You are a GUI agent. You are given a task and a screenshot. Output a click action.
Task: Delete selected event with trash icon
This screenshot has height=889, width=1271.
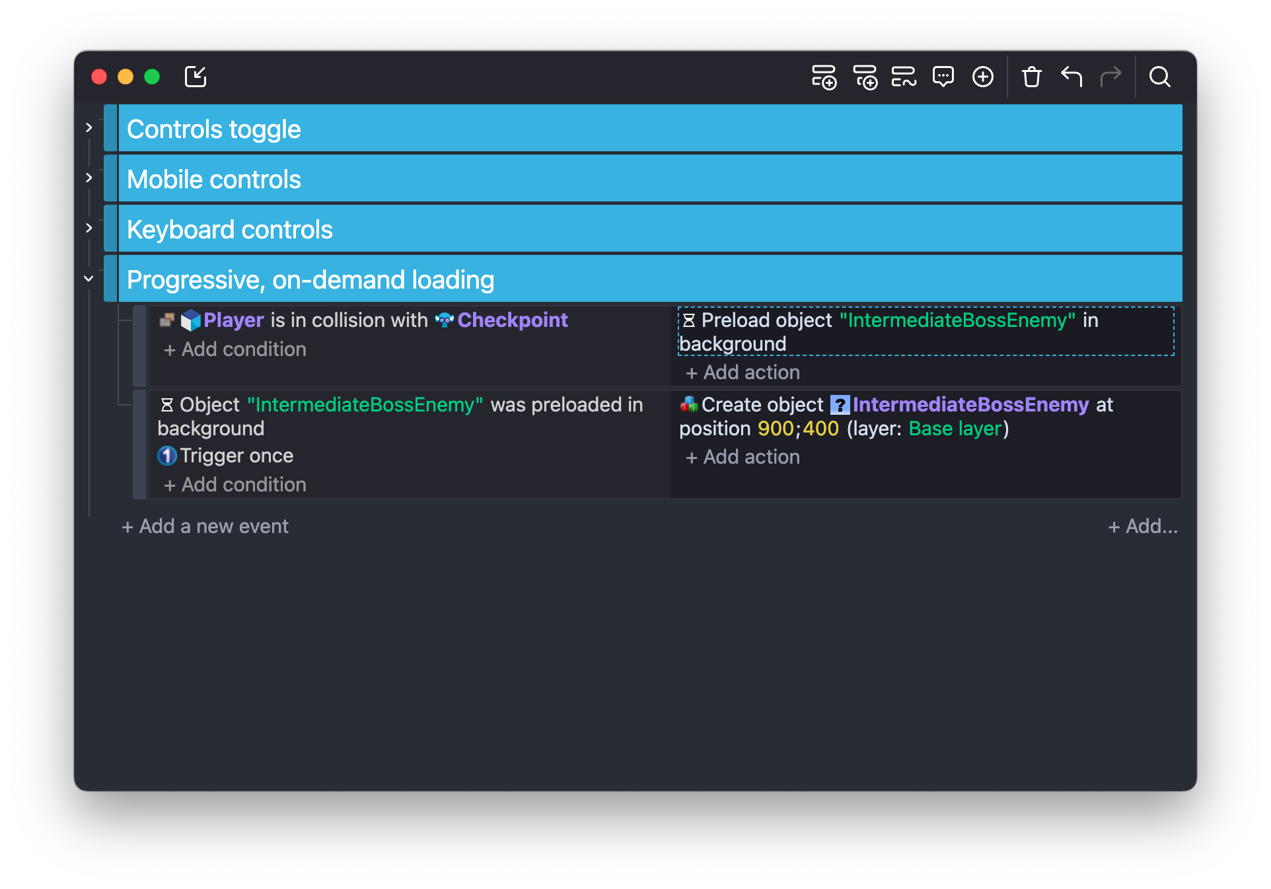tap(1031, 77)
